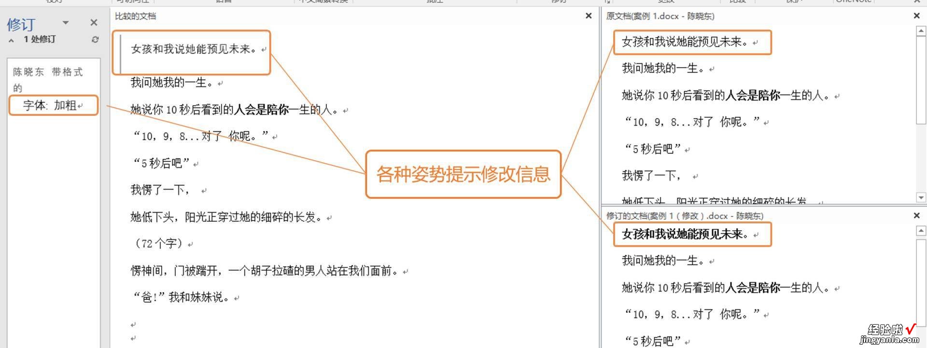Click bold first line in revised document pane
The height and width of the screenshot is (348, 927).
pos(686,234)
